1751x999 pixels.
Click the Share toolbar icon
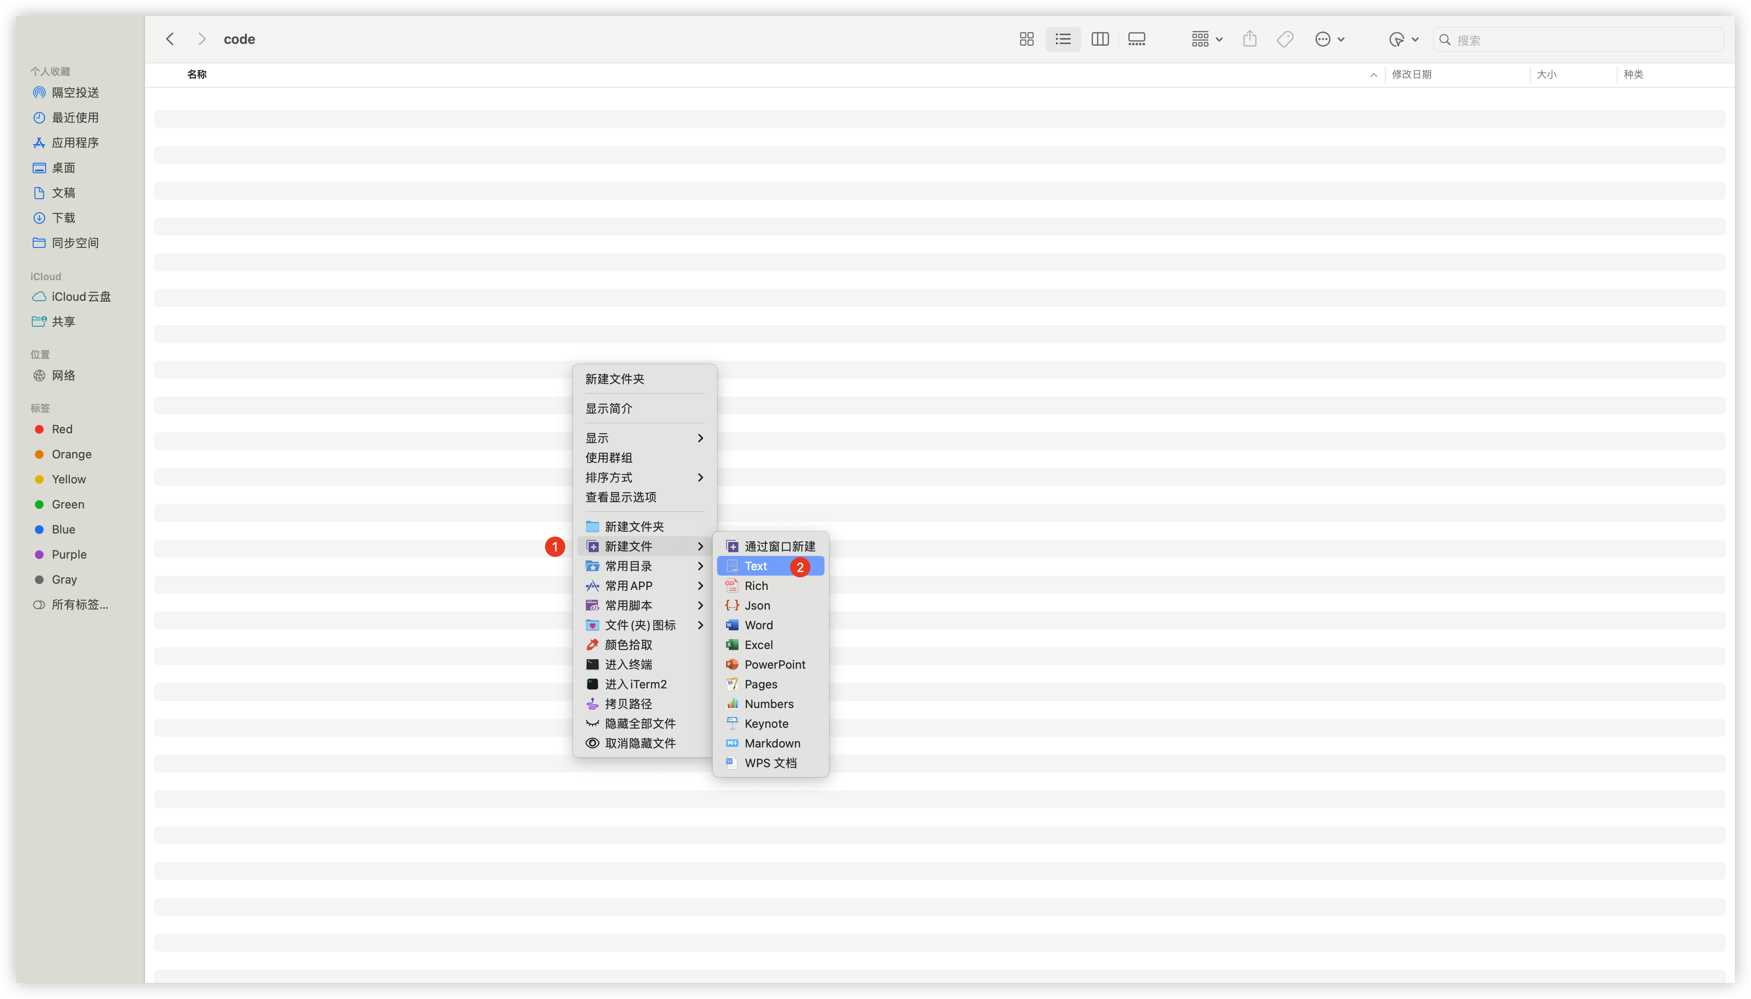tap(1249, 39)
